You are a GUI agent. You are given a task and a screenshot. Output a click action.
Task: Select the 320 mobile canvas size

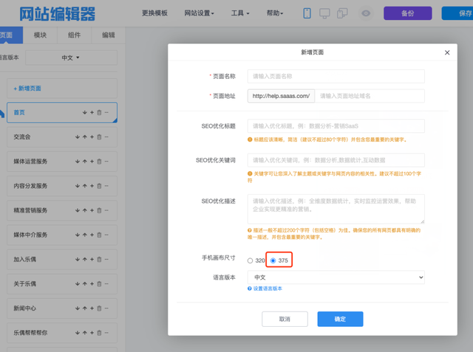(251, 260)
